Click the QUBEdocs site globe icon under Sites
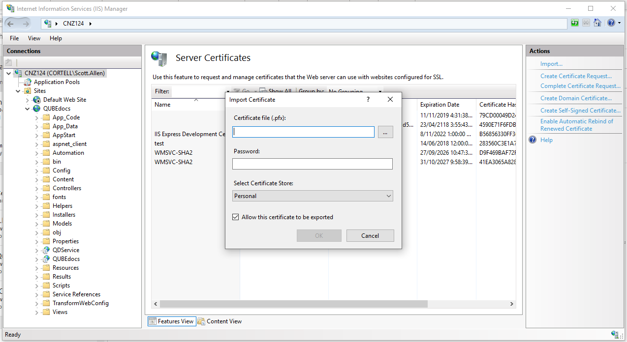Screen dimensions: 627x342 (x=37, y=109)
